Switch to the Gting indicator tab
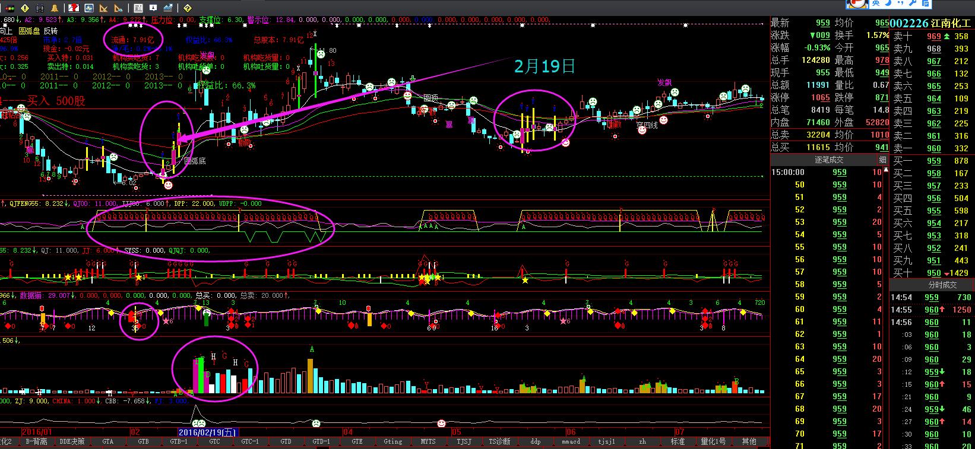 coord(392,441)
